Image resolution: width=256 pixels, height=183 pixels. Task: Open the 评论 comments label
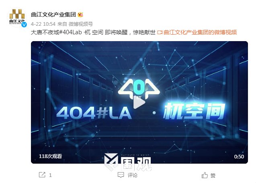tap(132, 175)
